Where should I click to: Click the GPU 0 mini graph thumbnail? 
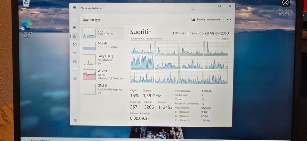[x=89, y=89]
